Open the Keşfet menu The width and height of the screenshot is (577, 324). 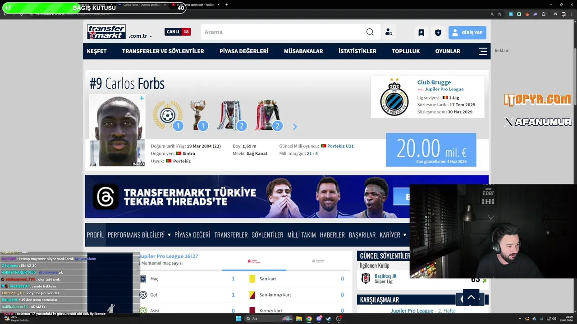coord(97,51)
